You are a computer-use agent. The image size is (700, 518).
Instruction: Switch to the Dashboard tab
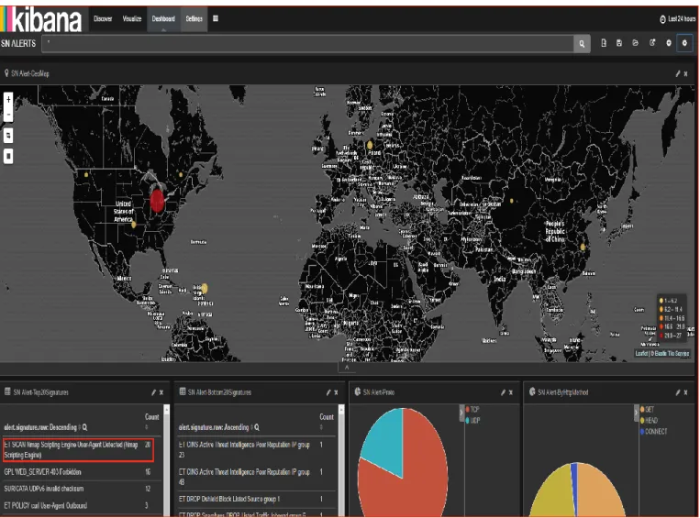(163, 18)
